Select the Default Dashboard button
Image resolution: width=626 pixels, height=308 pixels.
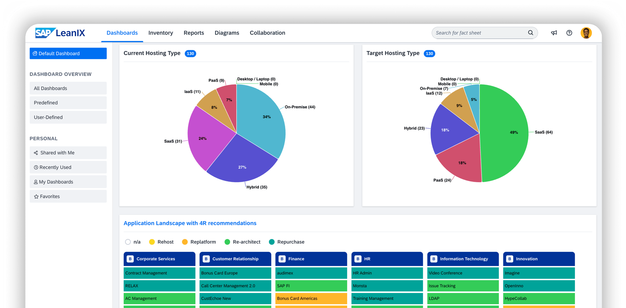(68, 53)
